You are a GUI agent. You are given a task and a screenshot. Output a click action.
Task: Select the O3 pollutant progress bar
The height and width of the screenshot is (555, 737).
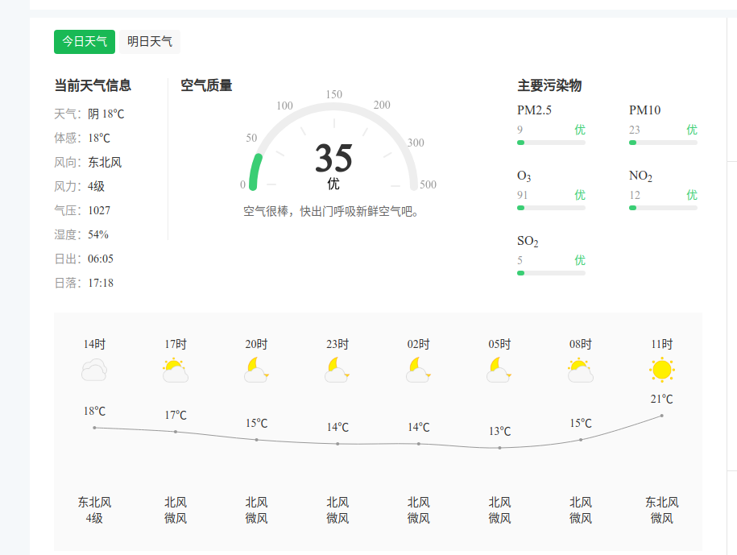click(551, 208)
